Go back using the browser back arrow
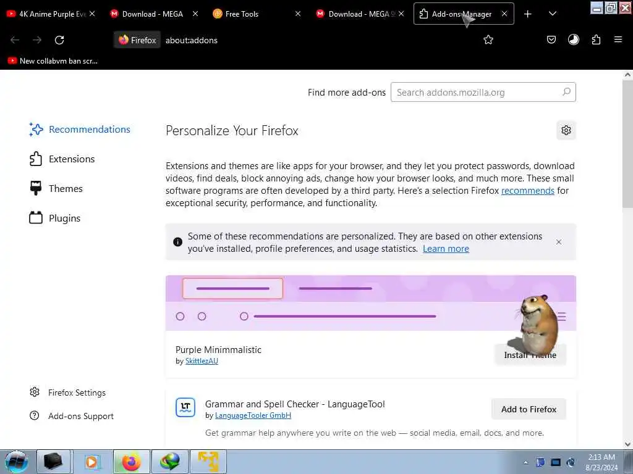 pos(15,40)
